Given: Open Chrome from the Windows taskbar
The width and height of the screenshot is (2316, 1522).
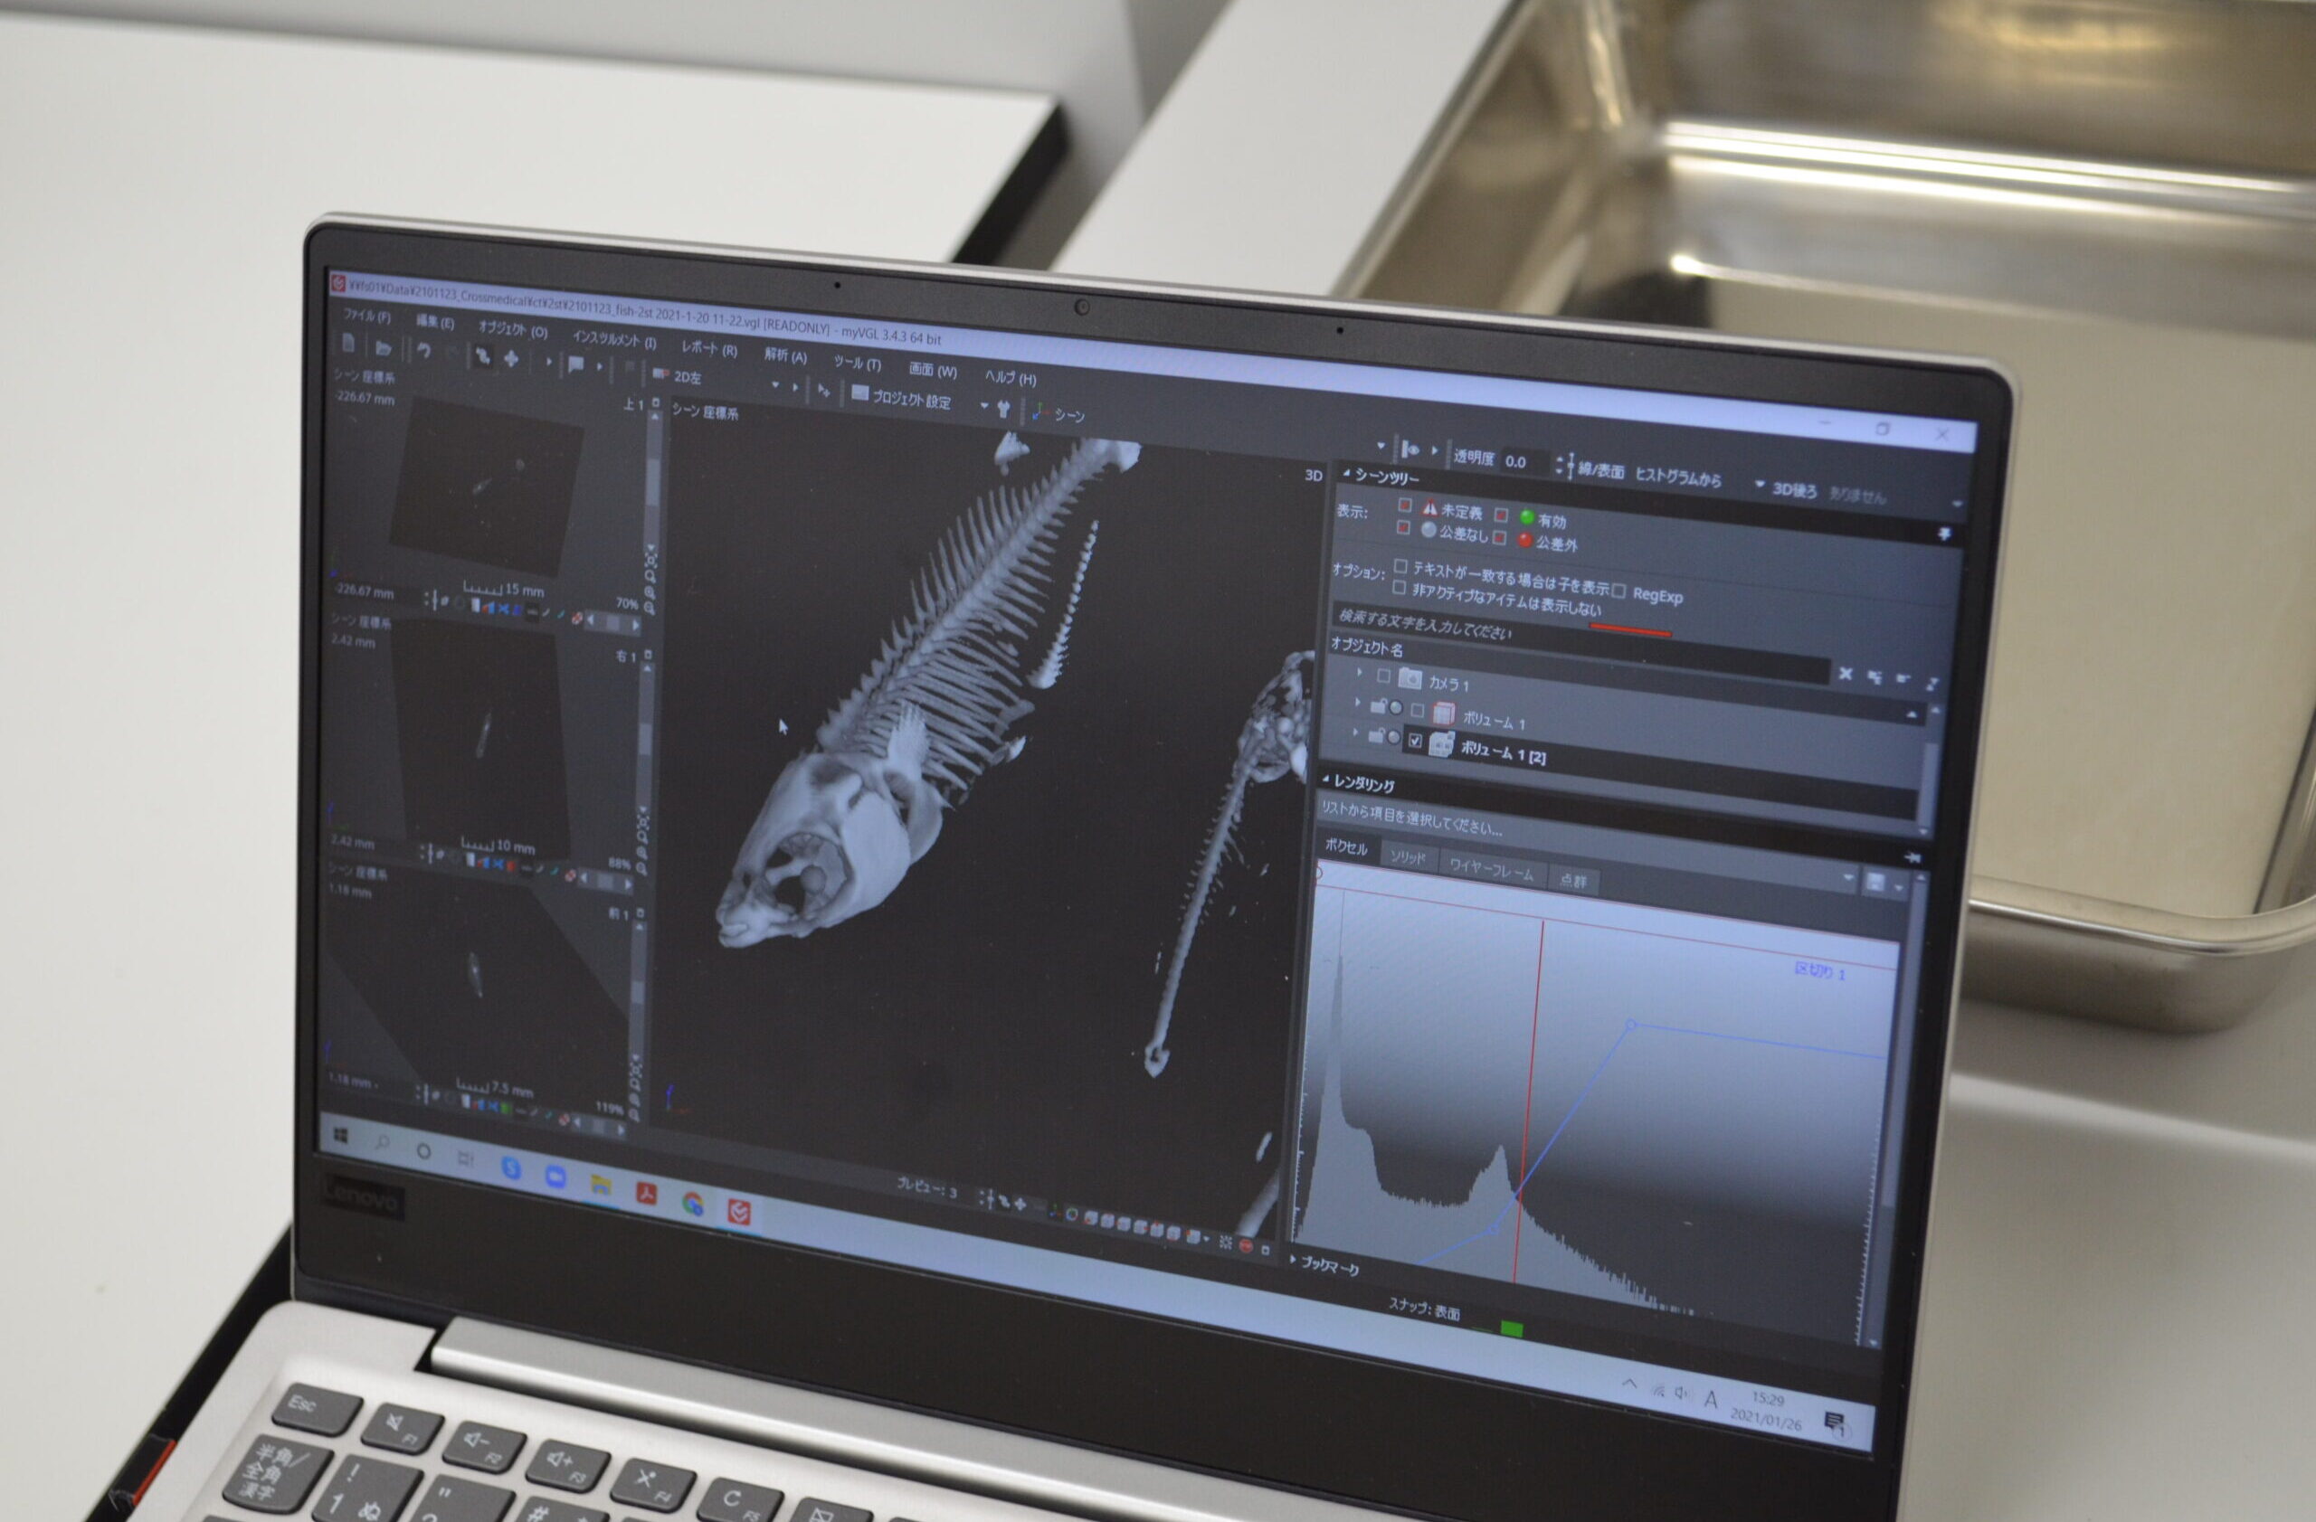Looking at the screenshot, I should pos(693,1204).
